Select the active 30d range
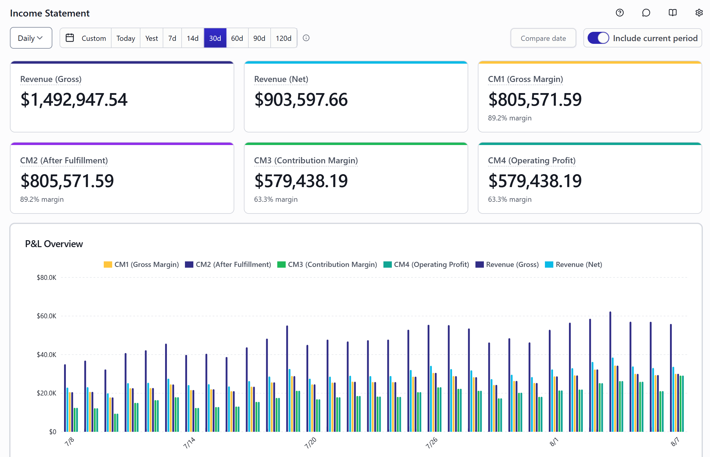The width and height of the screenshot is (710, 457). [x=215, y=38]
